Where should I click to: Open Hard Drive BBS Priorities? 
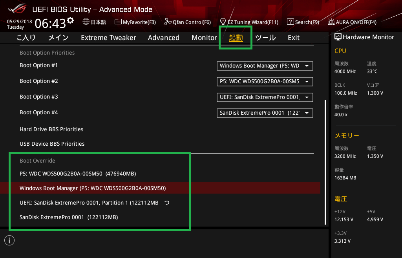pos(51,129)
